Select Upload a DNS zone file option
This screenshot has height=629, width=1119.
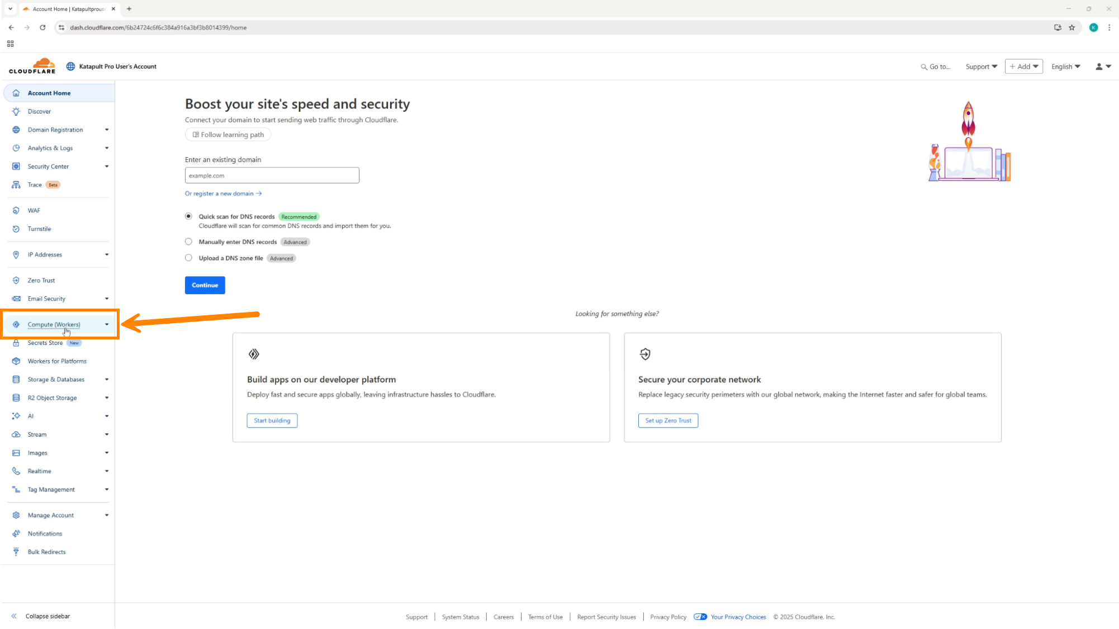tap(189, 258)
